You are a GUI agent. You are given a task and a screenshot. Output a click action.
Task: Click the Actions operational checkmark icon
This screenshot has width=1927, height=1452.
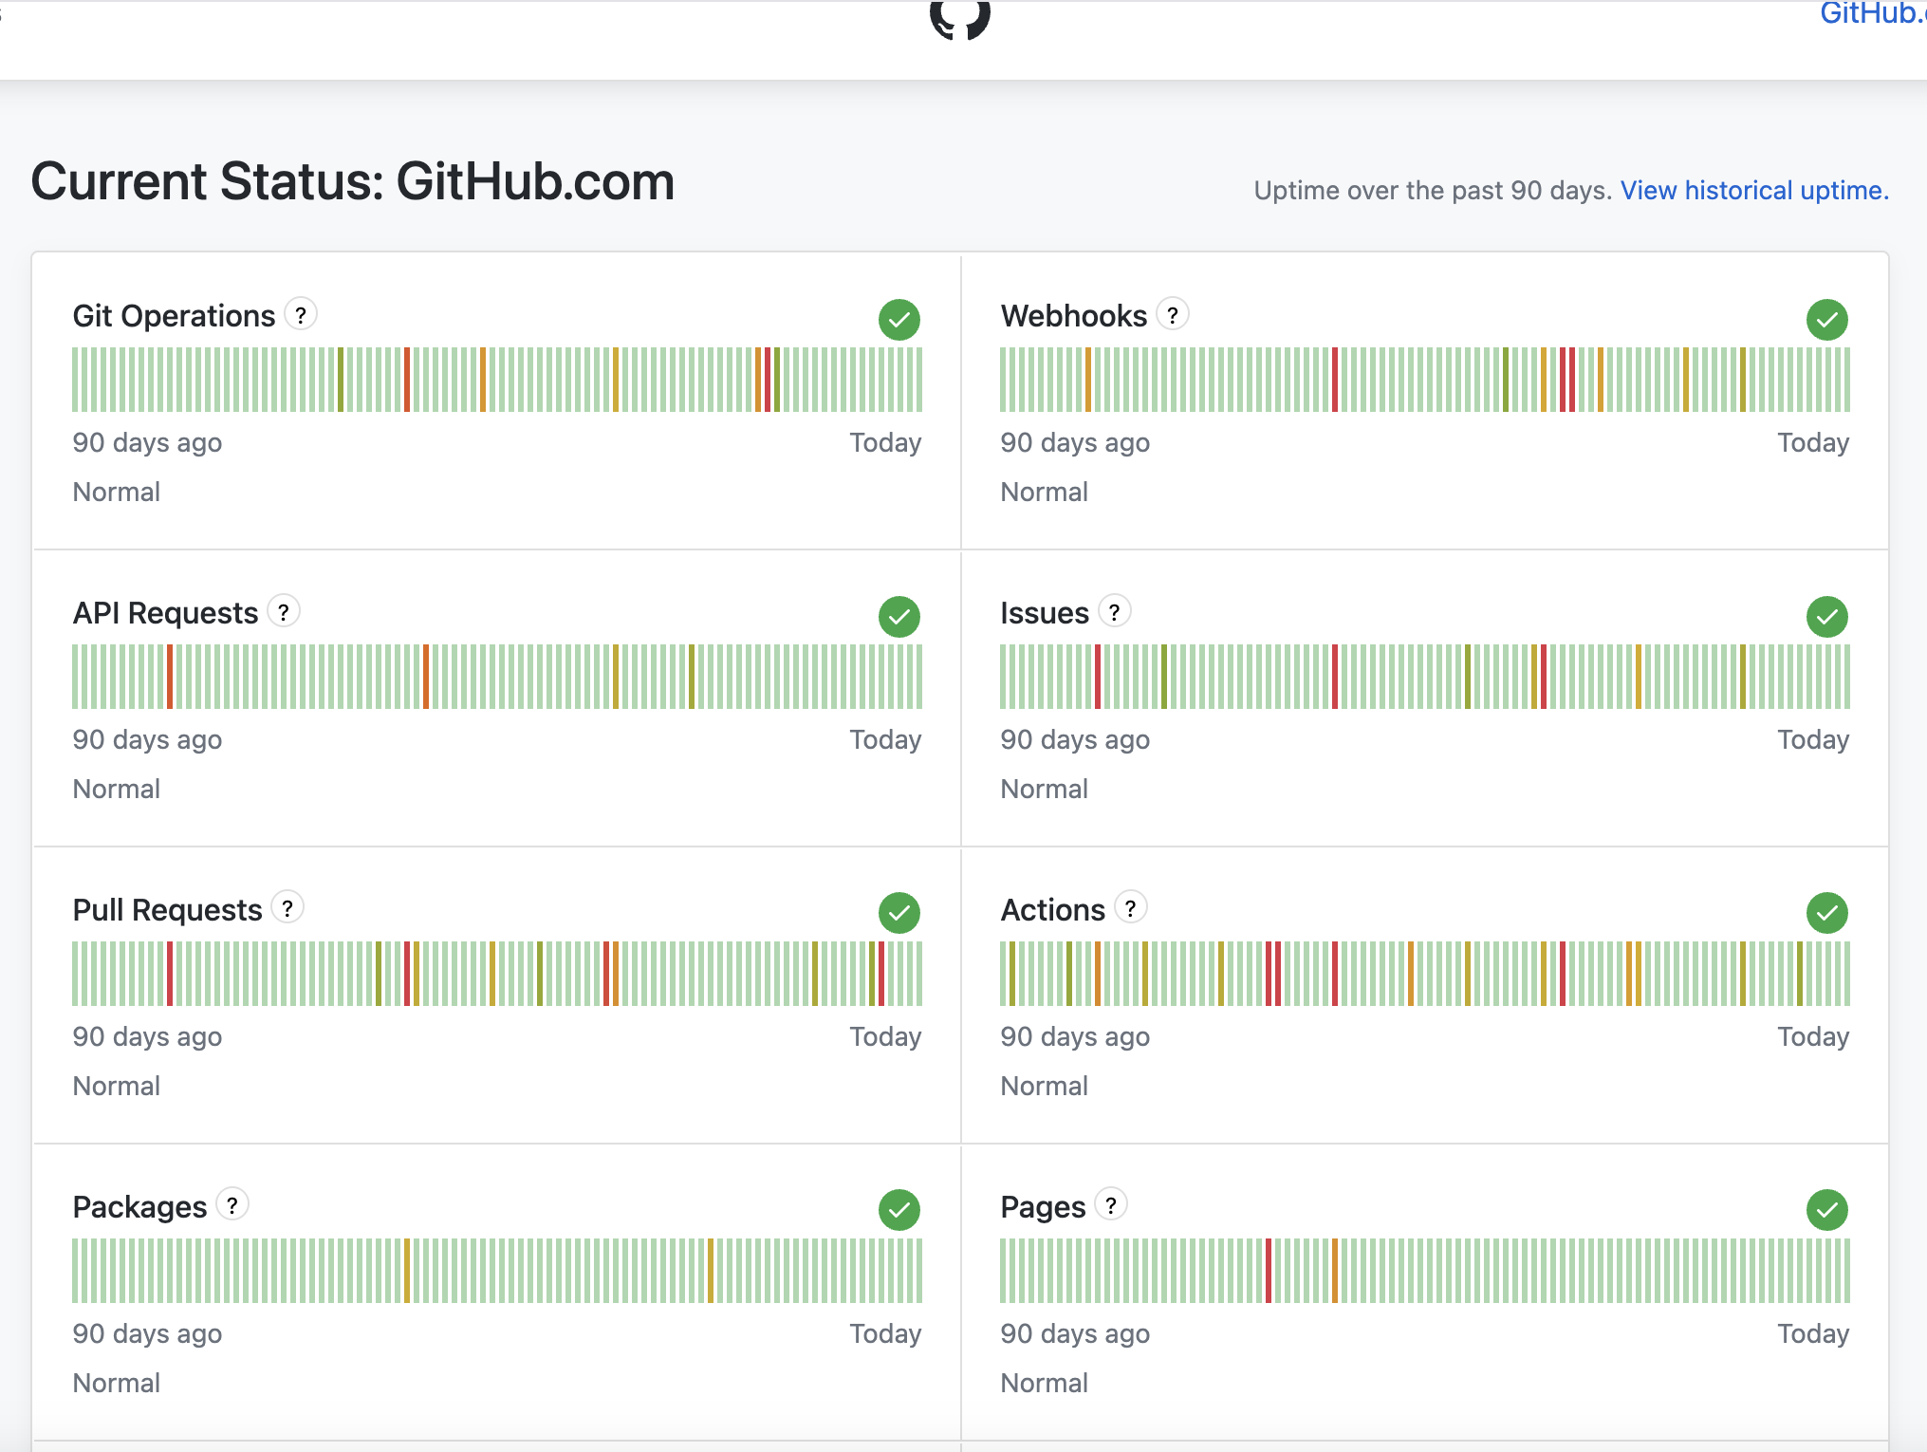(1826, 913)
